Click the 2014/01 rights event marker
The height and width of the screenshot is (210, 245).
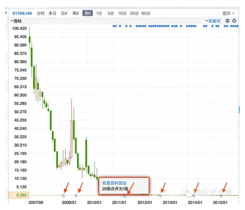tap(193, 195)
